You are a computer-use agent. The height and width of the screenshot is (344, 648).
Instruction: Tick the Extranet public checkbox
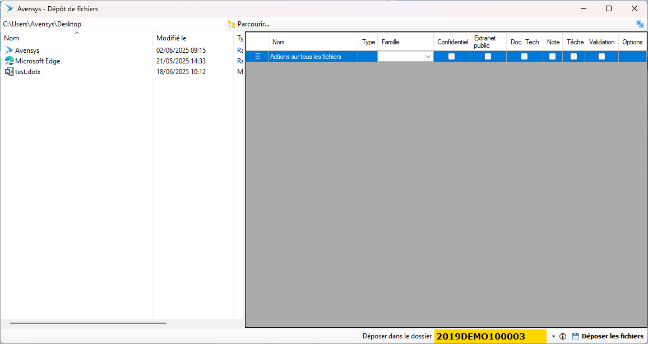[x=488, y=57]
